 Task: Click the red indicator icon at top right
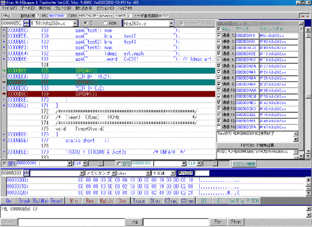point(305,16)
